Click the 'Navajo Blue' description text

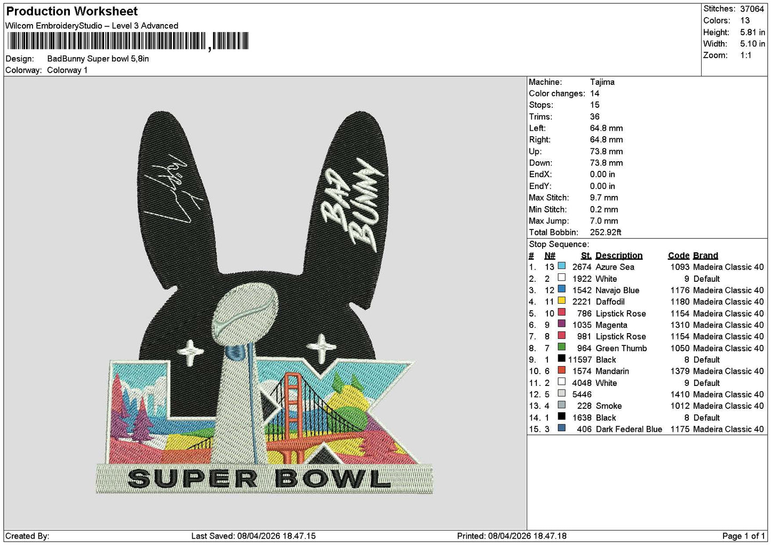pyautogui.click(x=617, y=290)
